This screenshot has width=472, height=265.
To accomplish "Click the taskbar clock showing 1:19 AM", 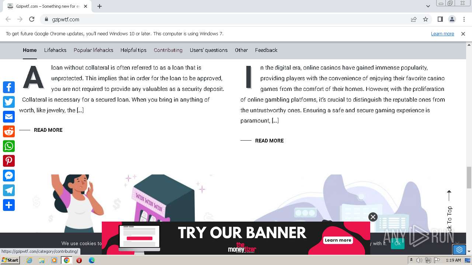I will (453, 260).
